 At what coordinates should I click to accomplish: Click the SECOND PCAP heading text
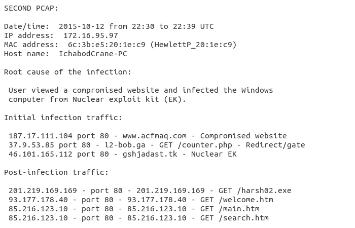click(x=31, y=8)
